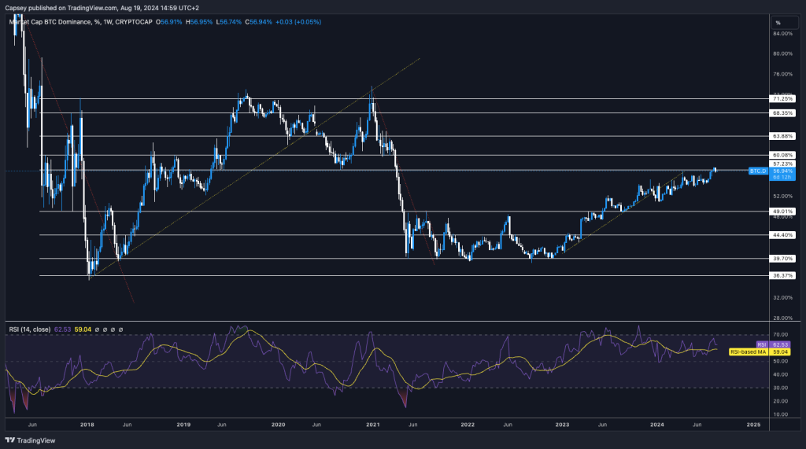
Task: Click the % scale unit button
Action: pos(778,23)
